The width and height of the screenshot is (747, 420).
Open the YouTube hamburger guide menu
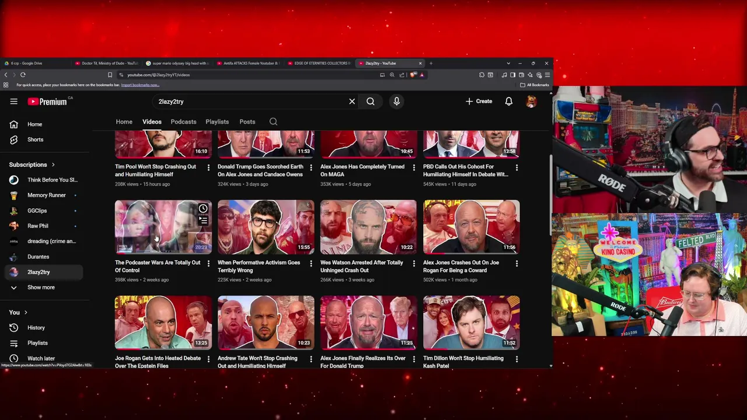(13, 101)
